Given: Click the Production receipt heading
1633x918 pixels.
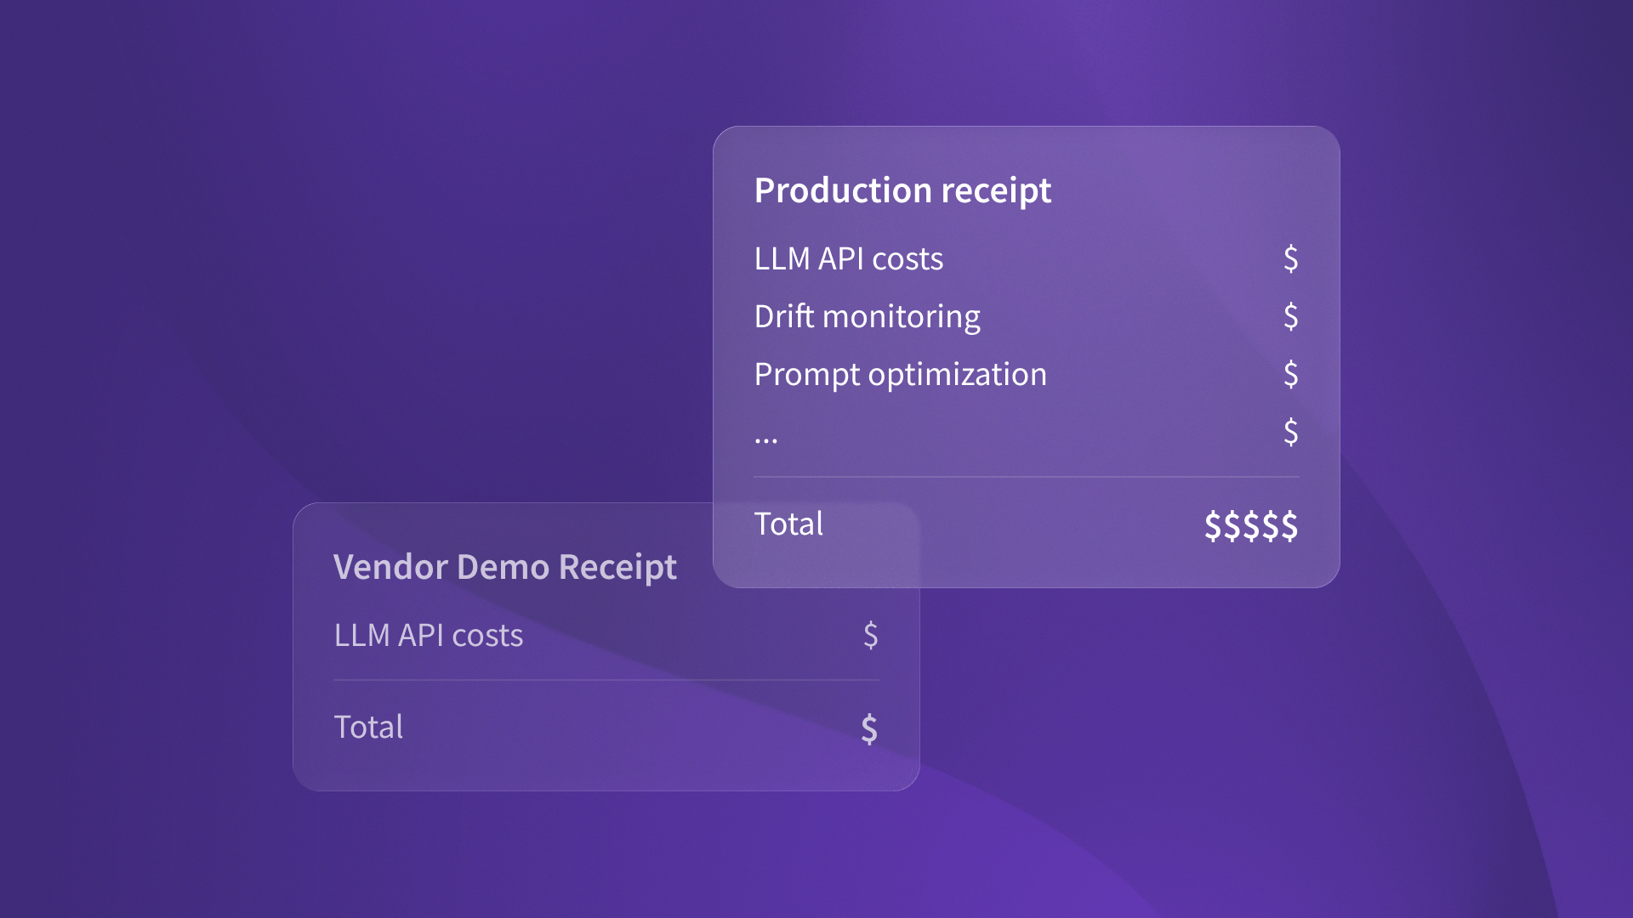Looking at the screenshot, I should (902, 190).
